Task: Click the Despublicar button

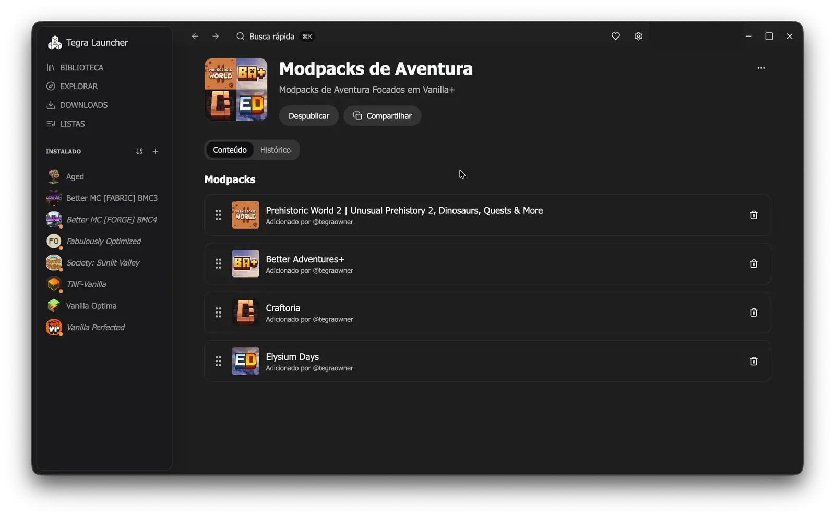Action: (x=309, y=116)
